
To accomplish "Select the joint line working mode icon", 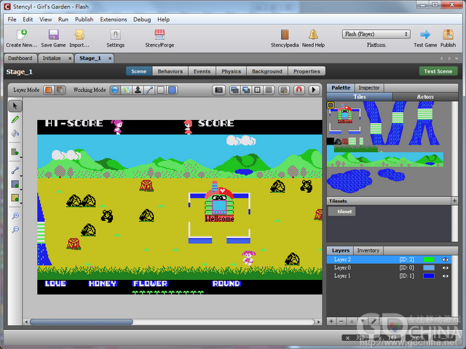I will coord(149,90).
